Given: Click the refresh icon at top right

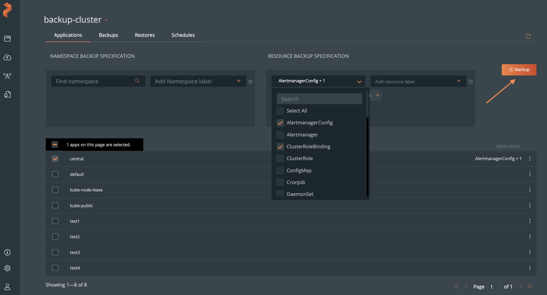Looking at the screenshot, I should [x=528, y=36].
